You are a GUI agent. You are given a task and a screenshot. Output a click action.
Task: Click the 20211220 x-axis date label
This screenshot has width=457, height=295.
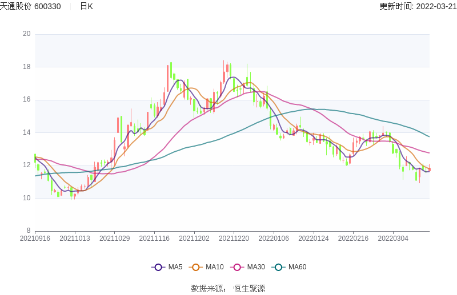[234, 239]
